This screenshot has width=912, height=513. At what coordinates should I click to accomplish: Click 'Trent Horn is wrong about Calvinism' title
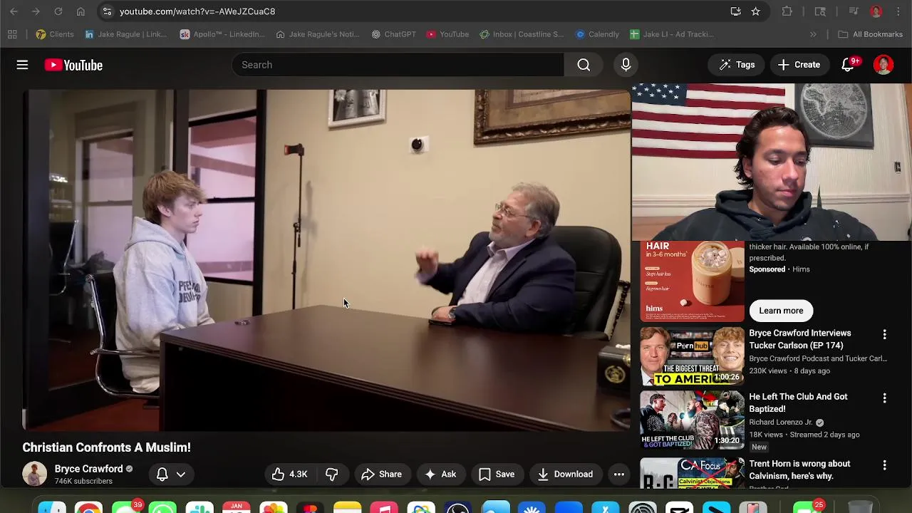pos(799,470)
